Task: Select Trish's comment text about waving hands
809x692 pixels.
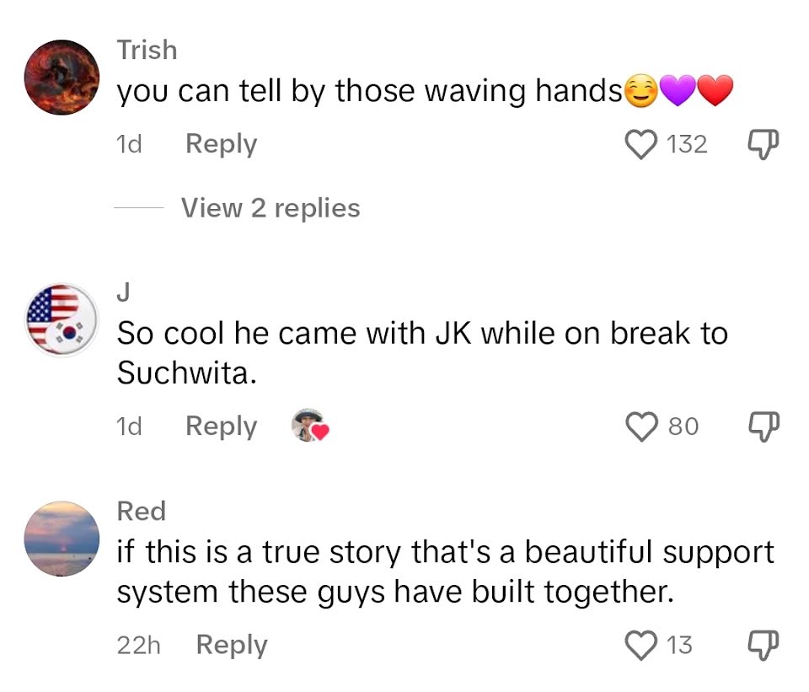Action: click(425, 91)
